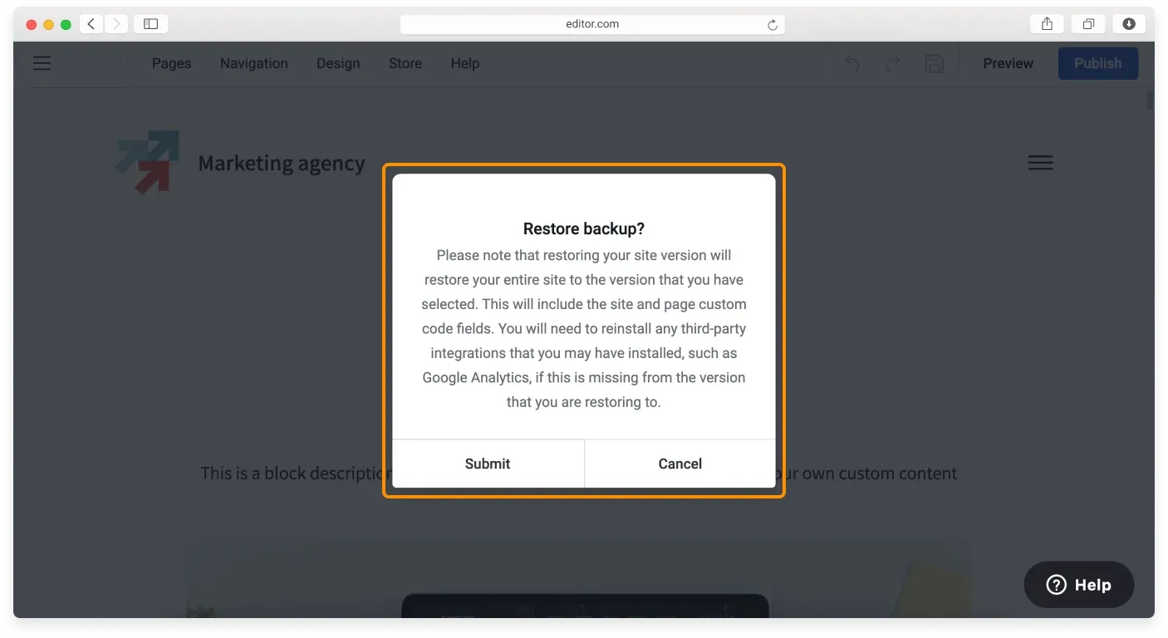The width and height of the screenshot is (1168, 638).
Task: Open the floating Help chat button
Action: 1079,585
